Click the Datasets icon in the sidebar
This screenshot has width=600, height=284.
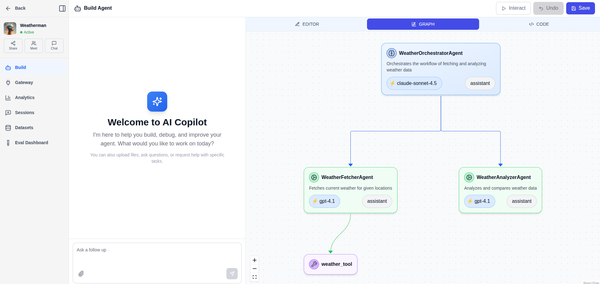pyautogui.click(x=8, y=128)
